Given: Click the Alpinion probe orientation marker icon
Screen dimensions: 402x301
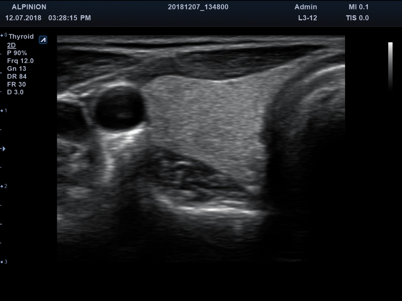Looking at the screenshot, I should point(43,40).
